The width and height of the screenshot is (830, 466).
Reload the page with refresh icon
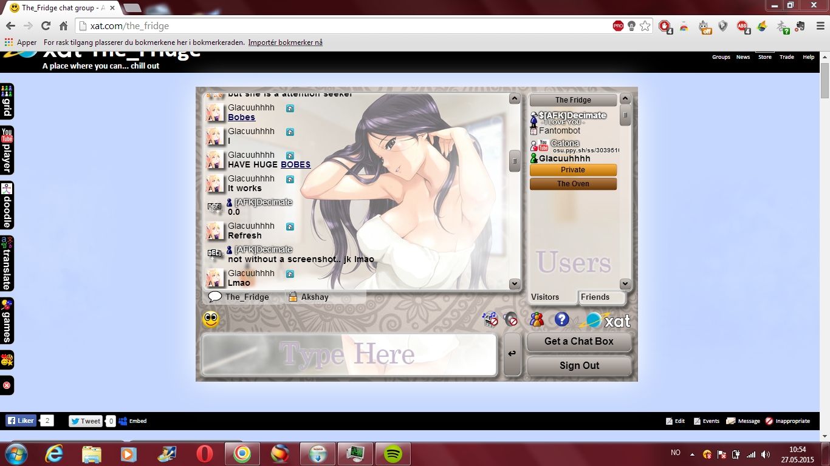[x=46, y=26]
